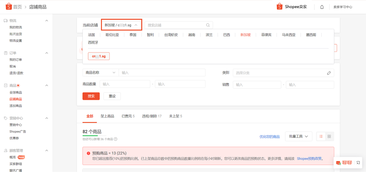This screenshot has height=172, width=366.
Task: Click the chat window popout icon
Action: point(358,163)
